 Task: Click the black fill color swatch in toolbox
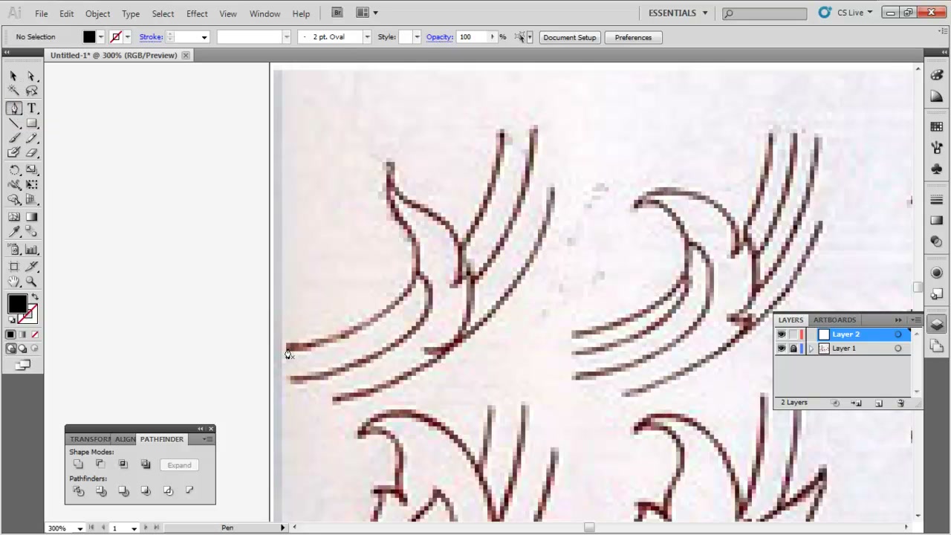pos(16,303)
